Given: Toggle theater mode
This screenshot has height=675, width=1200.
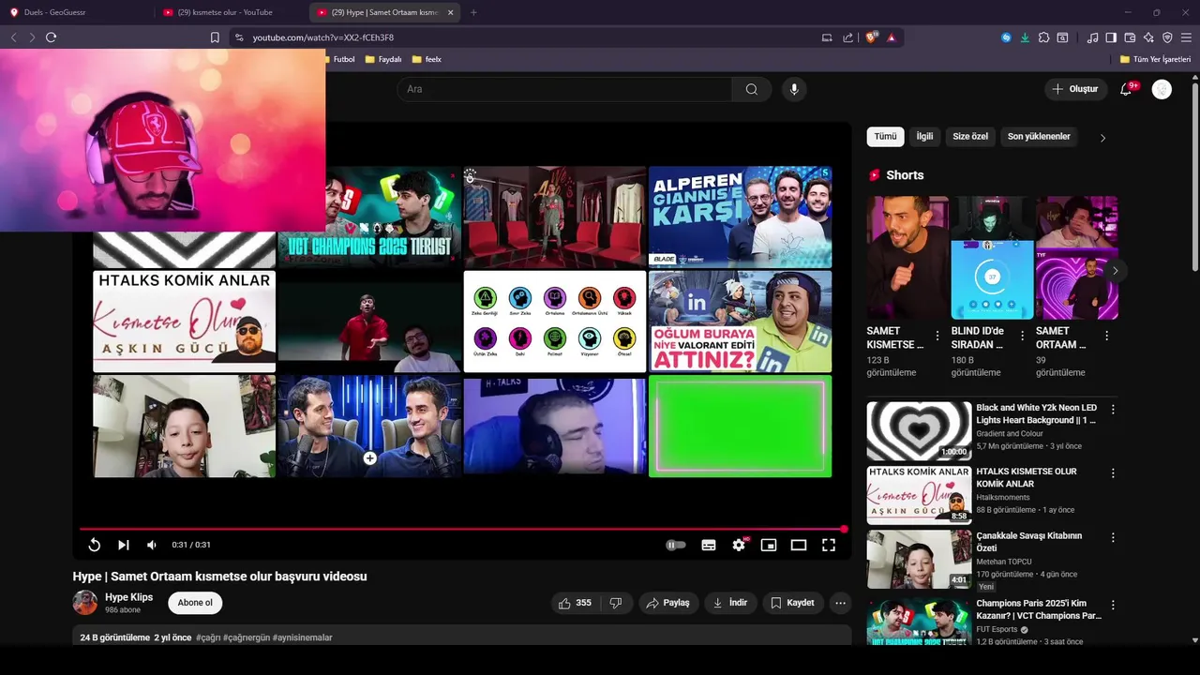Looking at the screenshot, I should (x=799, y=545).
